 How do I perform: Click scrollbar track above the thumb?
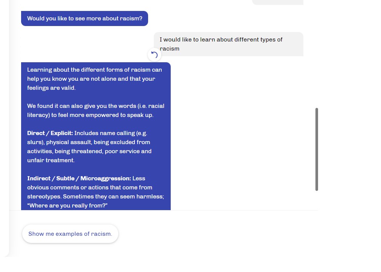tap(317, 54)
